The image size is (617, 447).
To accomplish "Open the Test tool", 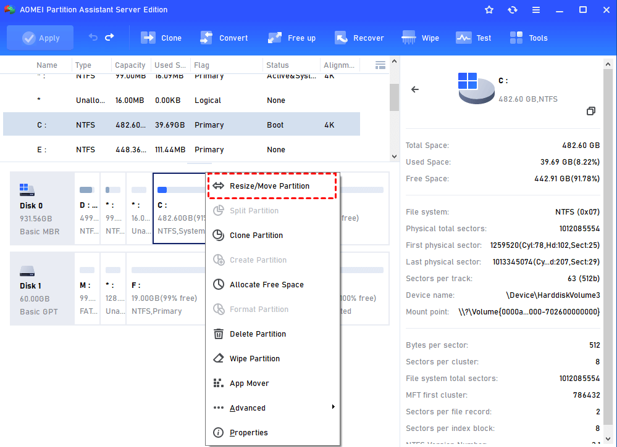I will click(473, 38).
